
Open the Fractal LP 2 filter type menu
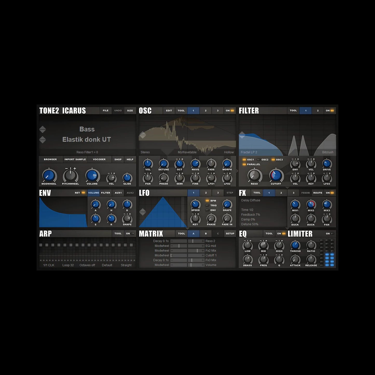click(249, 152)
